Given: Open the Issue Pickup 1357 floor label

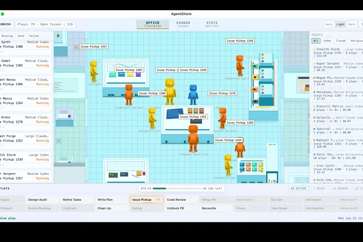Looking at the screenshot, I should [94, 47].
